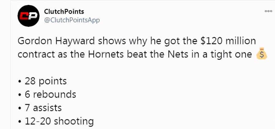The width and height of the screenshot is (275, 129).
Task: Click the bullet point before "7 assists"
Action: [20, 108]
